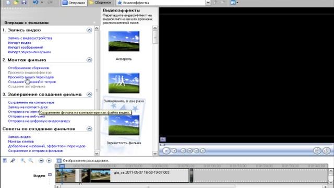Select the gta_sa 2011-05-07 clip on timeline
The height and width of the screenshot is (188, 334).
pyautogui.click(x=139, y=175)
